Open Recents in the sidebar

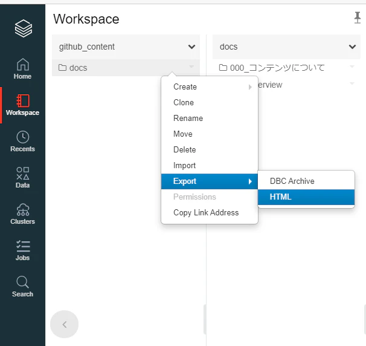pos(22,141)
